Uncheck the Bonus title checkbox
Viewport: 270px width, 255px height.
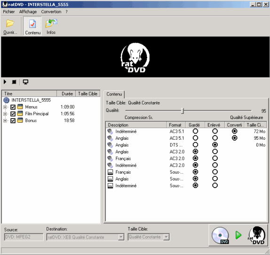pos(13,120)
